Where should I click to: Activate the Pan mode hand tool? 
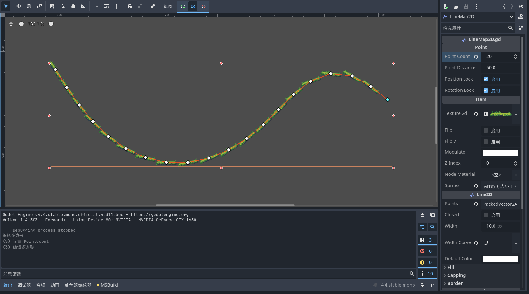pos(73,6)
